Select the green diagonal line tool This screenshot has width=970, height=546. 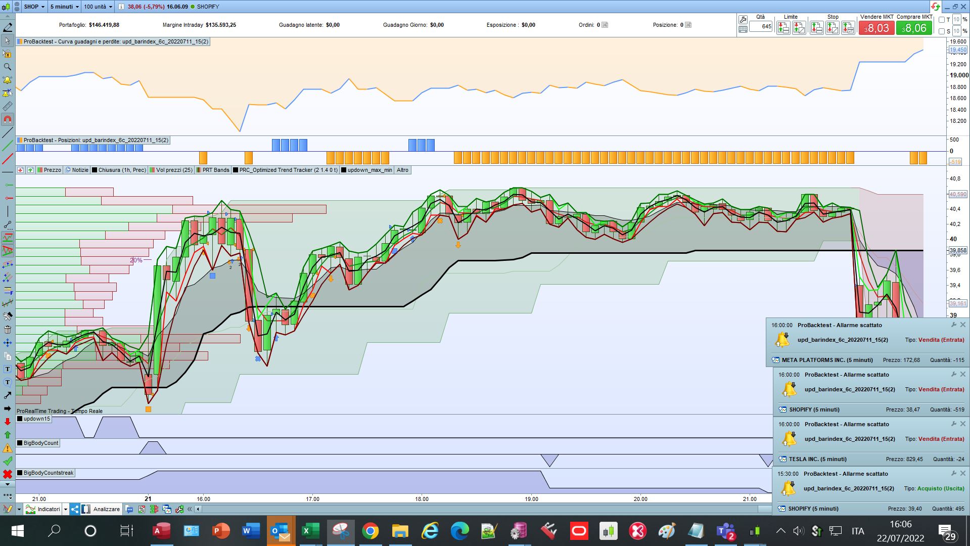8,146
